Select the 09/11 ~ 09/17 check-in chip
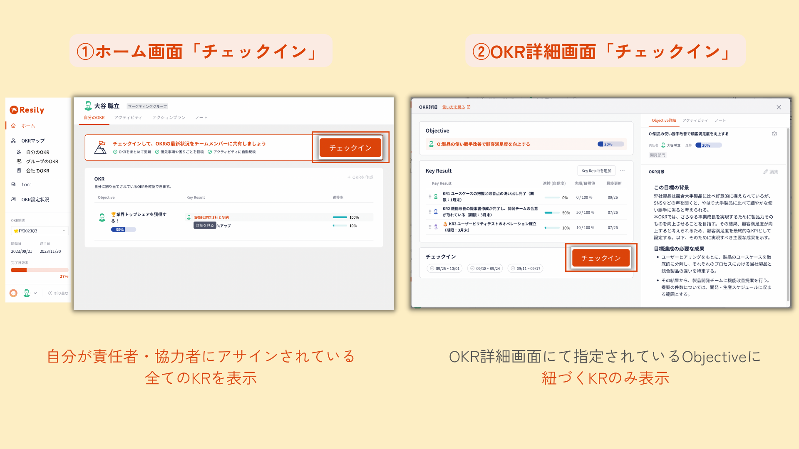The height and width of the screenshot is (449, 799). (525, 269)
